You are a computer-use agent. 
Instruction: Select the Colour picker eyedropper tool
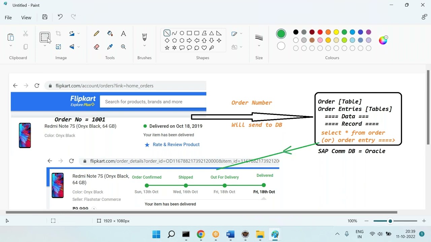click(110, 47)
